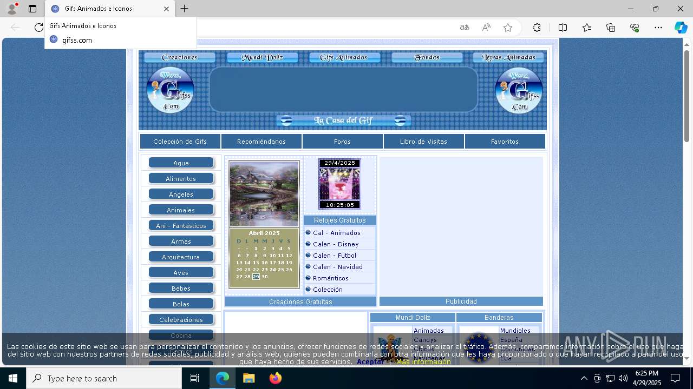Viewport: 693px width, 389px height.
Task: Close the Gifs Animados e Iconos tab
Action: pyautogui.click(x=167, y=9)
